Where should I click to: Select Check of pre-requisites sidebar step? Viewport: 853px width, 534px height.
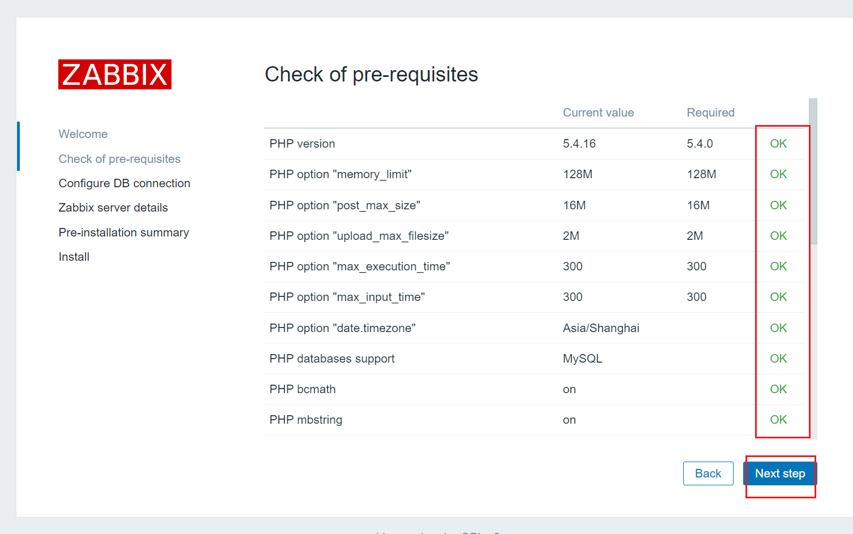[119, 159]
